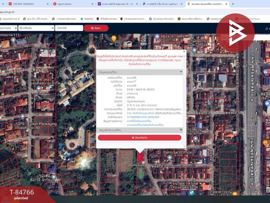Click the red parcel location pin on map

(x=140, y=157)
